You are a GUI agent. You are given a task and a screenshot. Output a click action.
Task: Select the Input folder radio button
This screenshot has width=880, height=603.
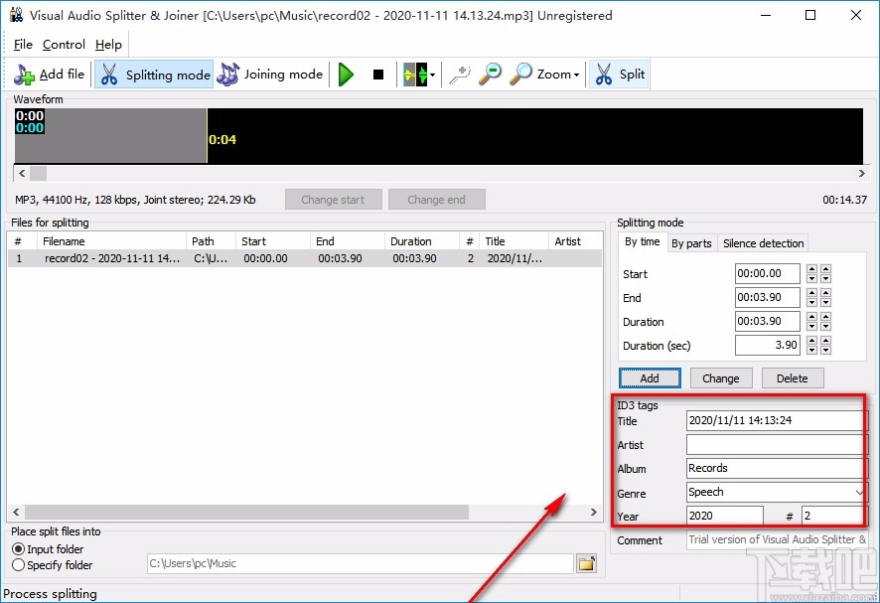(x=18, y=549)
